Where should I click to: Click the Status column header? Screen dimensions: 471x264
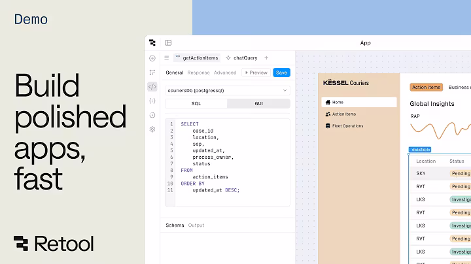[x=457, y=161]
